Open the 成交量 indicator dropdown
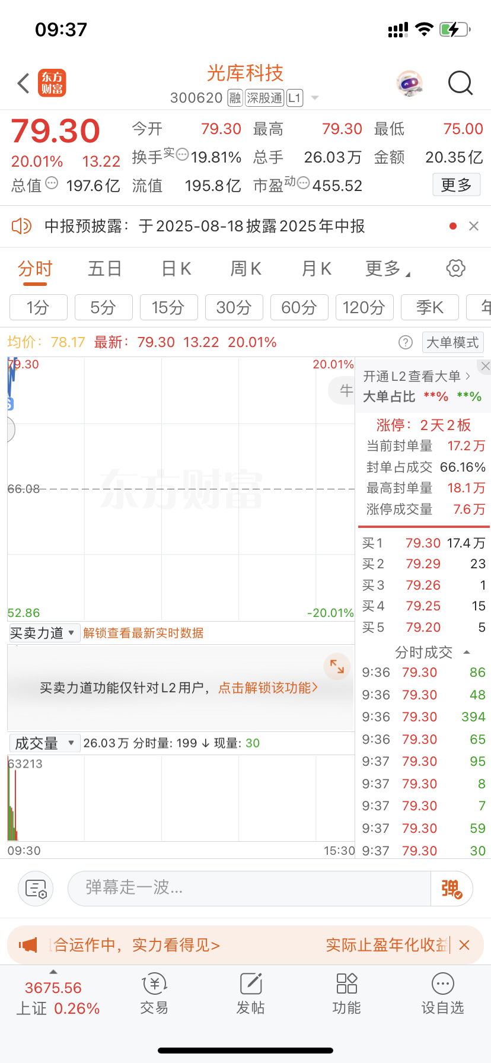491x1063 pixels. click(44, 743)
